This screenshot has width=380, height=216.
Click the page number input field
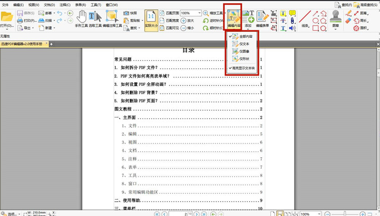click(x=181, y=214)
